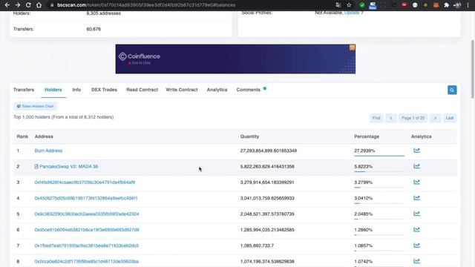Click quantity 27,293,854,899.601653349

tap(269, 151)
